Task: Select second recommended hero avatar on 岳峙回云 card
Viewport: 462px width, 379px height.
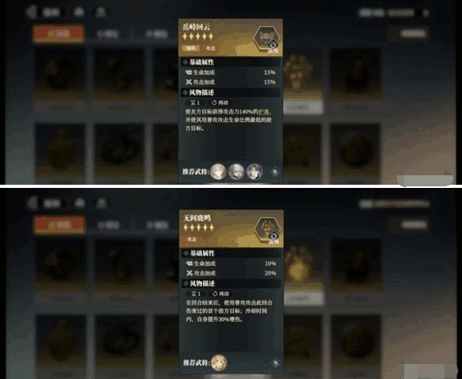Action: 236,171
